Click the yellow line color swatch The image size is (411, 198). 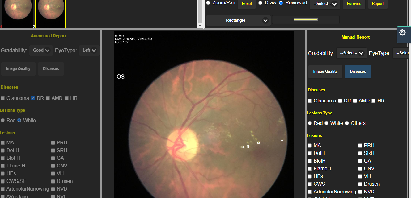pos(306,19)
